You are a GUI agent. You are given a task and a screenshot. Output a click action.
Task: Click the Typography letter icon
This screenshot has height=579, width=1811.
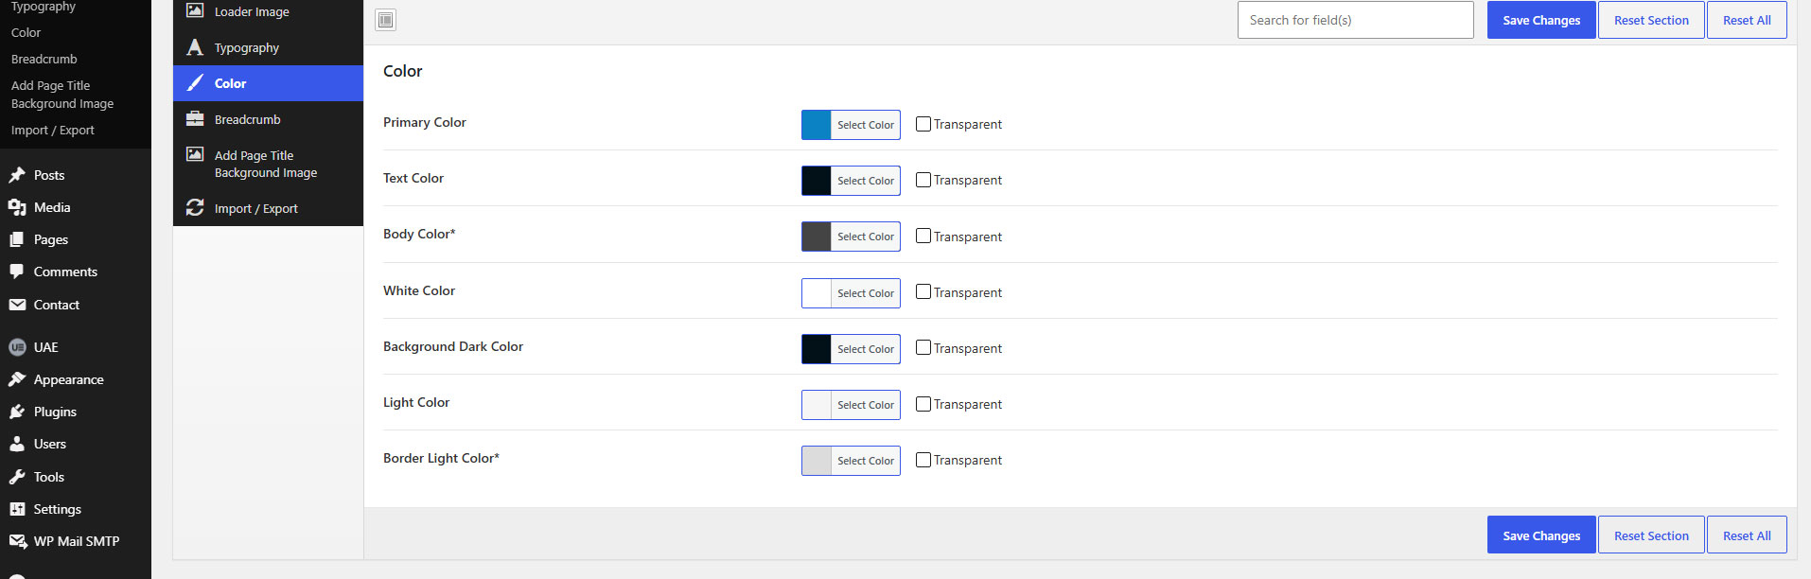[195, 47]
